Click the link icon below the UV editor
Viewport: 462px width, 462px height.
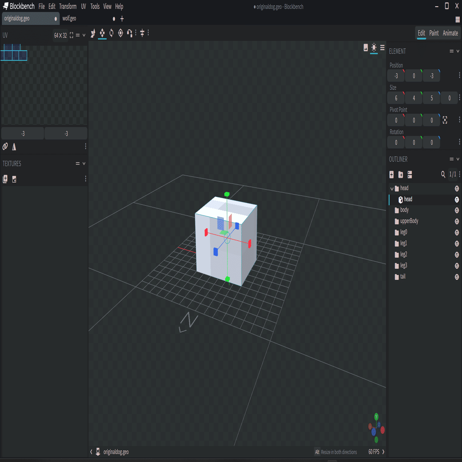click(5, 147)
